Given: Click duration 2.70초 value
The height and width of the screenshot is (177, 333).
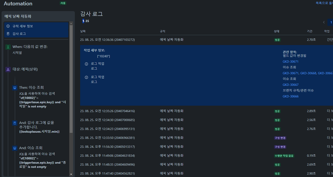Looking at the screenshot, I should (x=311, y=40).
